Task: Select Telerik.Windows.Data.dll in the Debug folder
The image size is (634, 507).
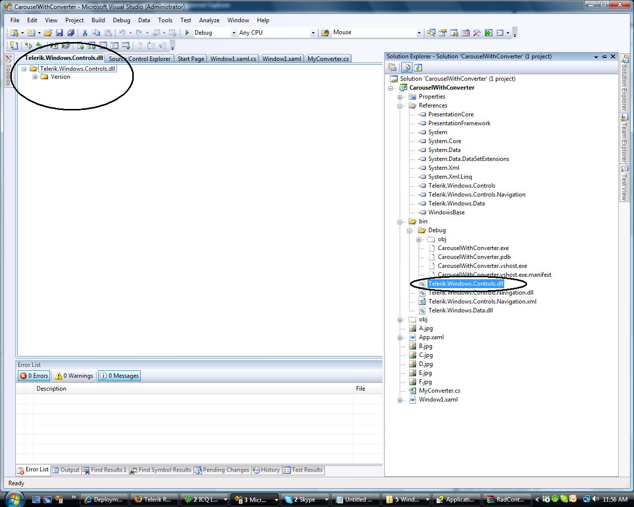Action: point(460,310)
